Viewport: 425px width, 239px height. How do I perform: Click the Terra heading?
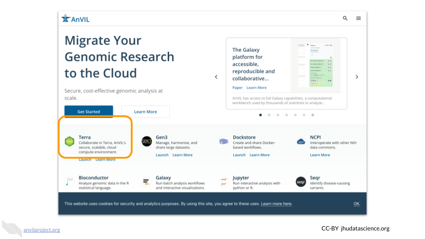(85, 137)
